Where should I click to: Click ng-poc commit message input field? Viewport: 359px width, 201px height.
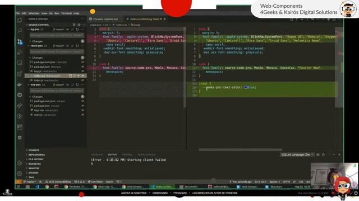[57, 35]
